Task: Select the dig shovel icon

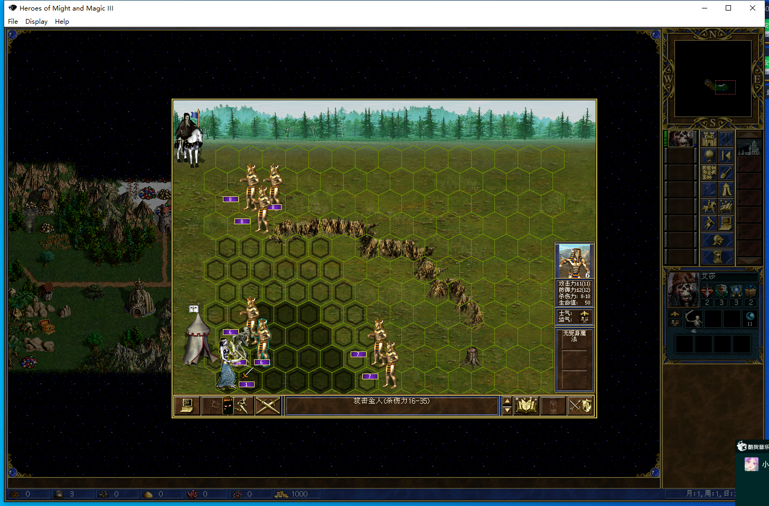Action: (726, 173)
